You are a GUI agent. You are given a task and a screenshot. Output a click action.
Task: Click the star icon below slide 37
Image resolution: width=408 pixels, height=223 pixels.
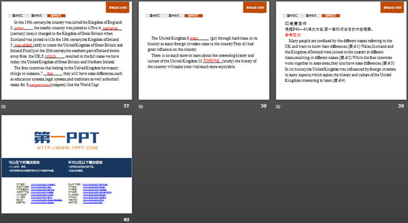click(3, 106)
